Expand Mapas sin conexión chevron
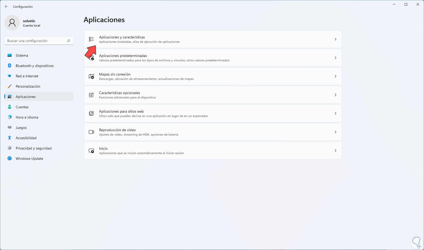The width and height of the screenshot is (424, 250). click(335, 76)
